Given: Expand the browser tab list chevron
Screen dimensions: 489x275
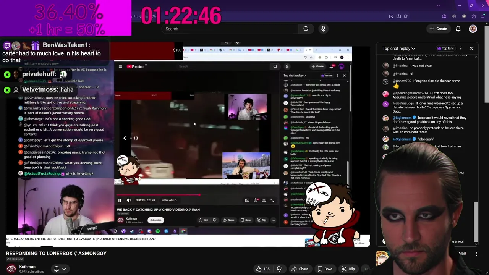Looking at the screenshot, I should pos(438,5).
